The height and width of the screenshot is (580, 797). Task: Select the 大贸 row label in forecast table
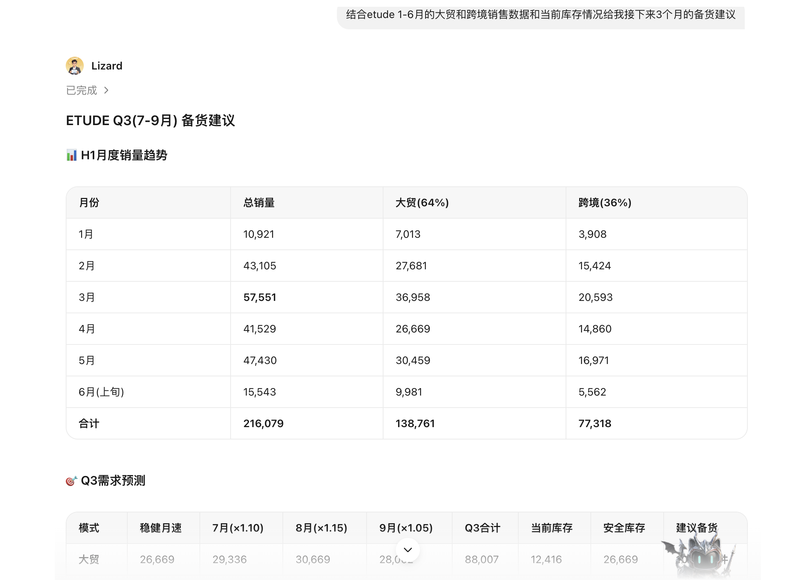point(89,560)
